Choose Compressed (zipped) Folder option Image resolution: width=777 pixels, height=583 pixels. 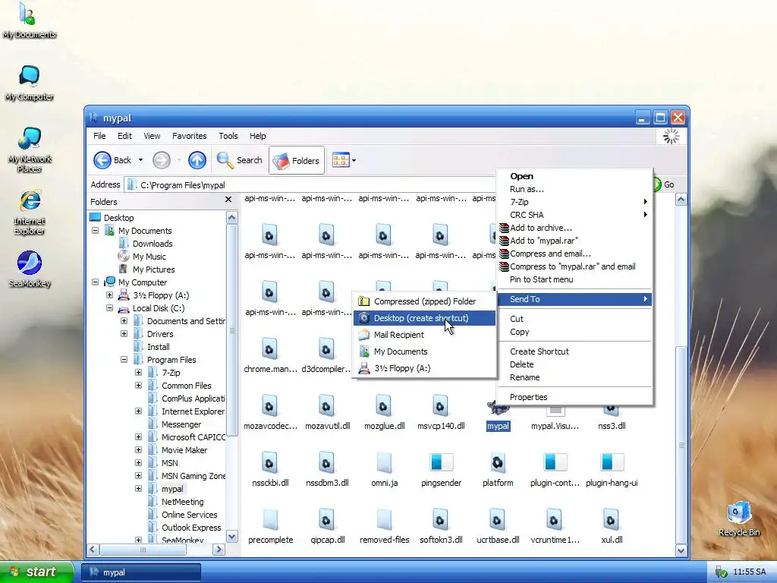(x=424, y=301)
